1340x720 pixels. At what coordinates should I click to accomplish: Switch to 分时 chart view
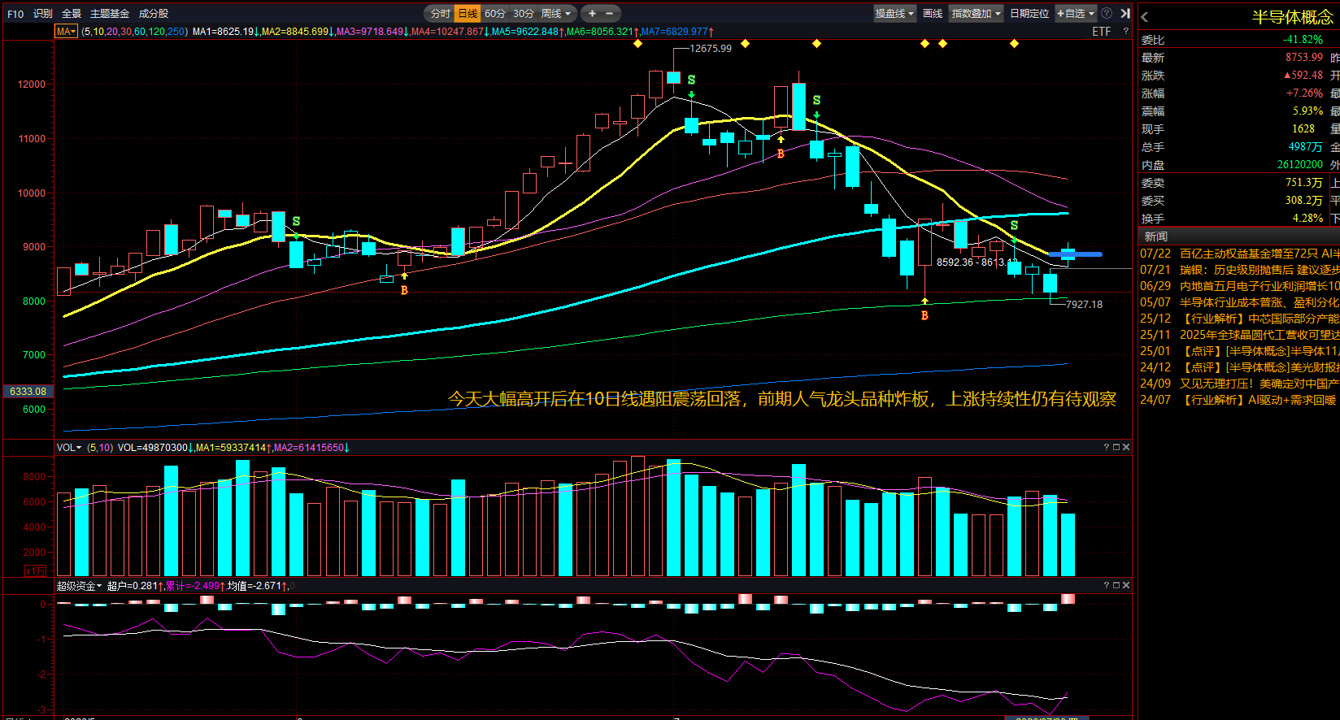(440, 13)
